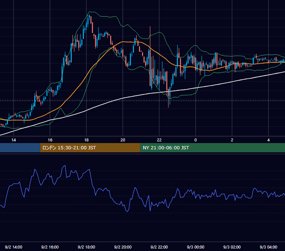Click hour label 14 on price chart axis
This screenshot has height=251, width=285.
click(x=14, y=140)
